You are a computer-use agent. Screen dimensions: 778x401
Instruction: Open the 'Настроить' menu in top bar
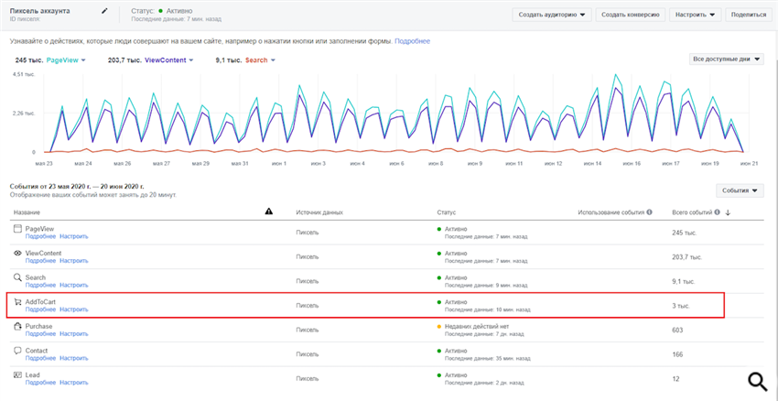[x=696, y=15]
